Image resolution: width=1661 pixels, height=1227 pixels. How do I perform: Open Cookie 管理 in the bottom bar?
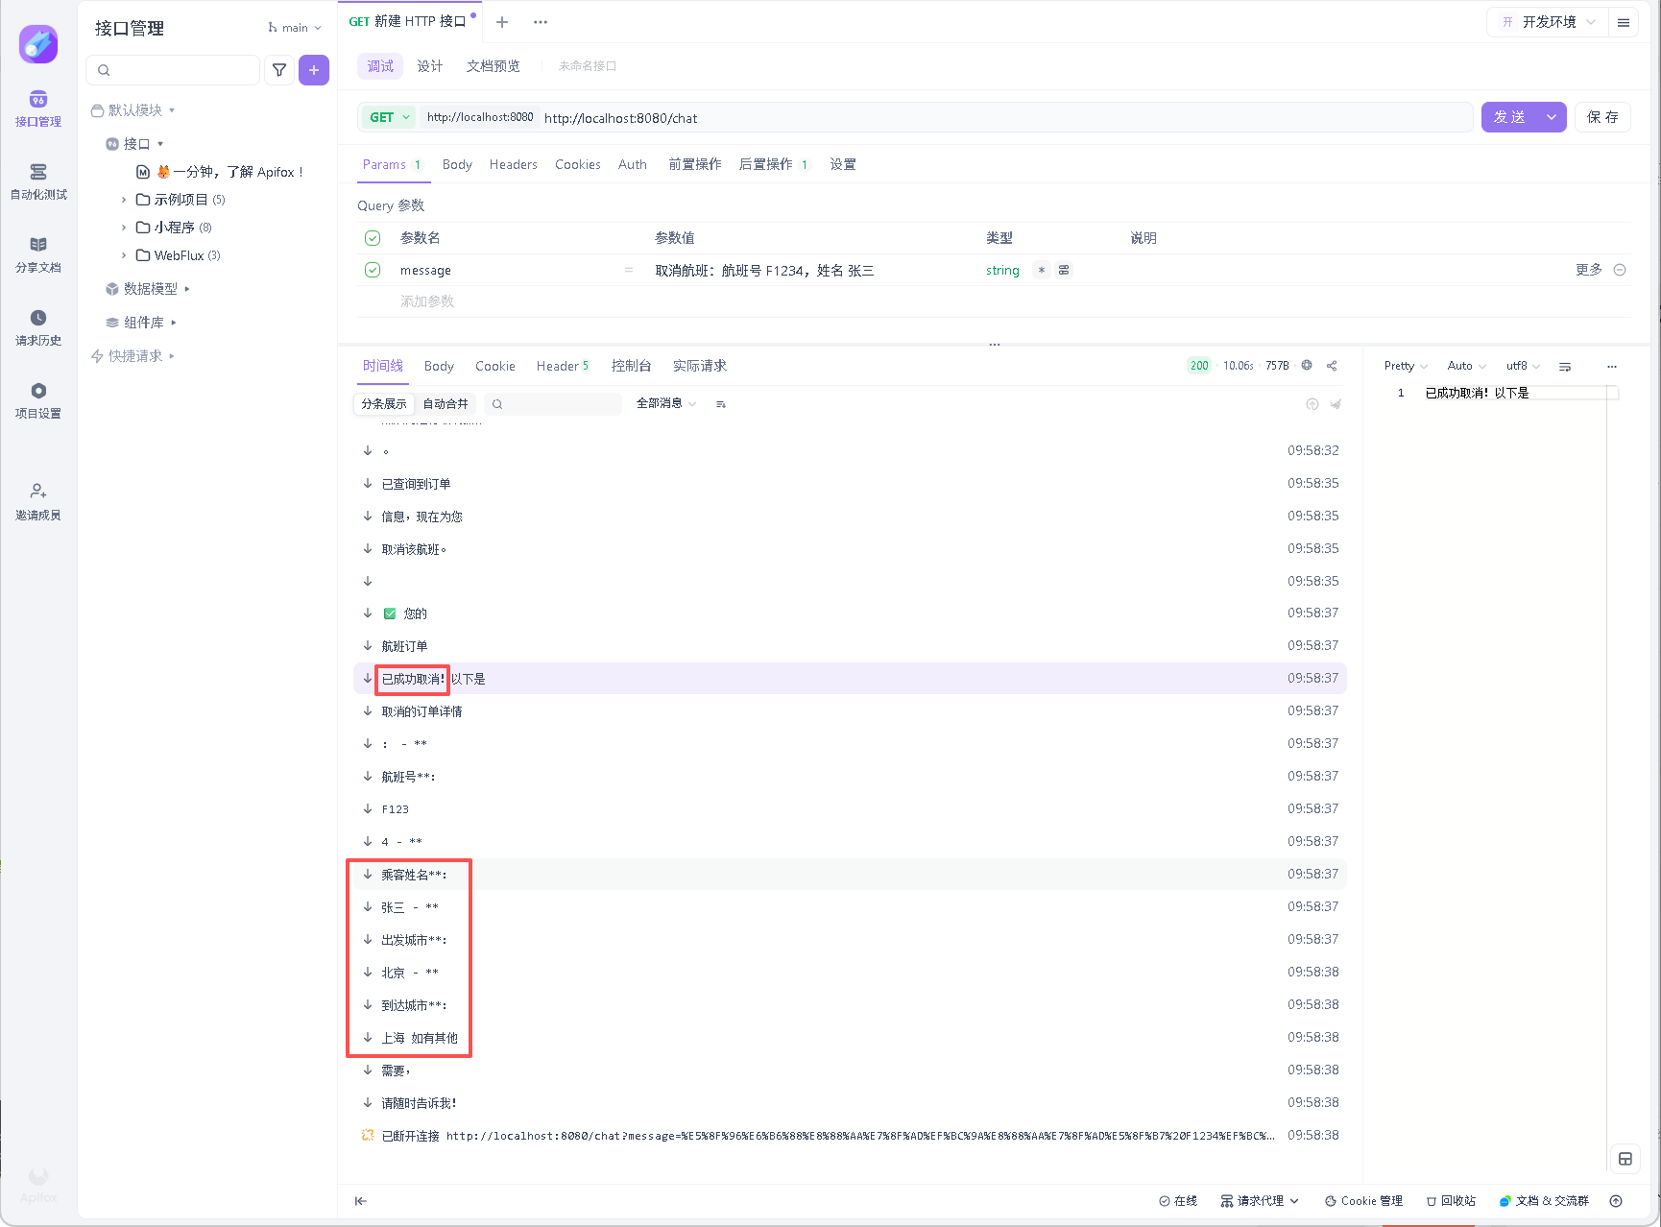(1363, 1201)
